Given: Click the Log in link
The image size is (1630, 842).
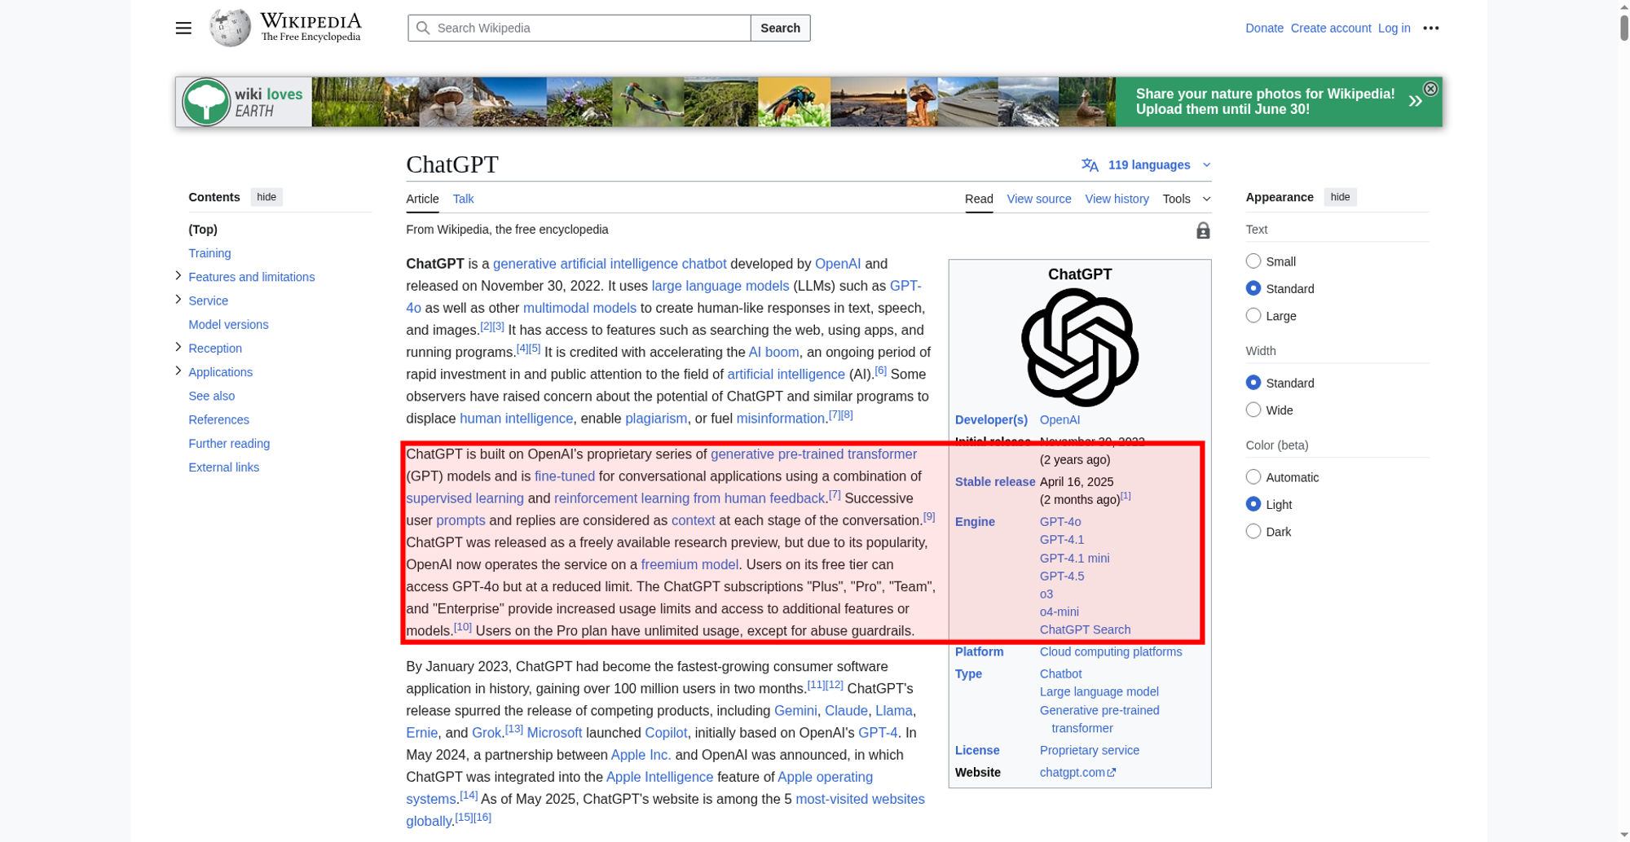Looking at the screenshot, I should pyautogui.click(x=1394, y=28).
